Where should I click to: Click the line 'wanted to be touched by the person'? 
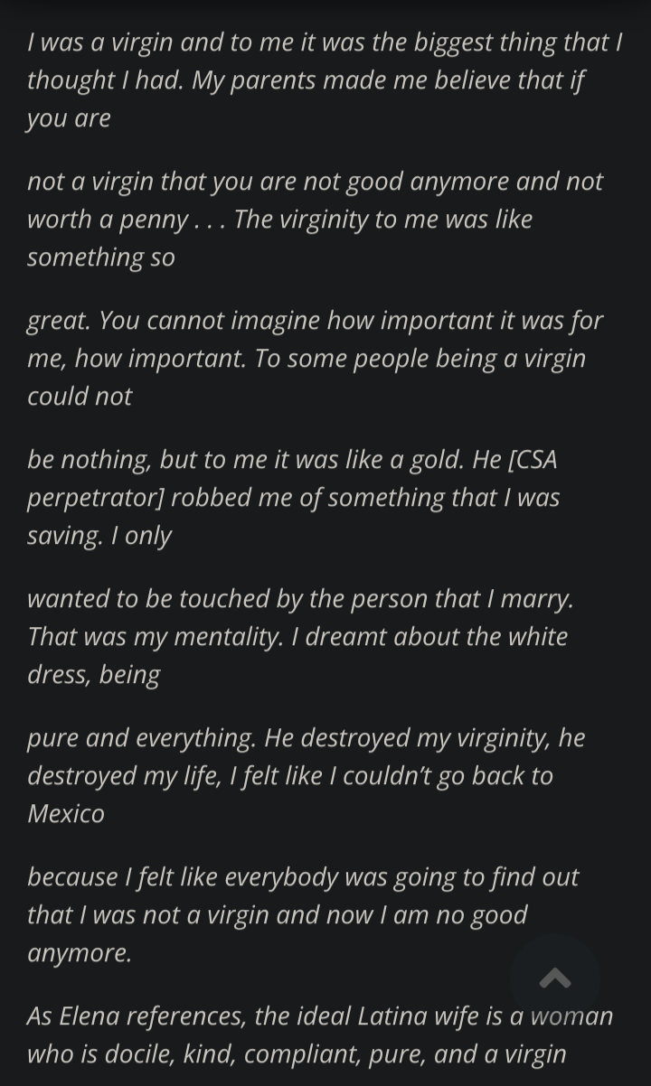(300, 598)
